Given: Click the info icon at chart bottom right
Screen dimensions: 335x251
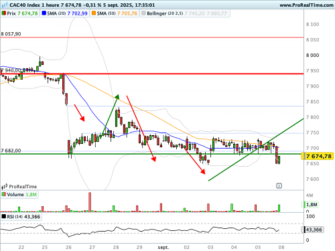Looking at the screenshot, I should (279, 185).
